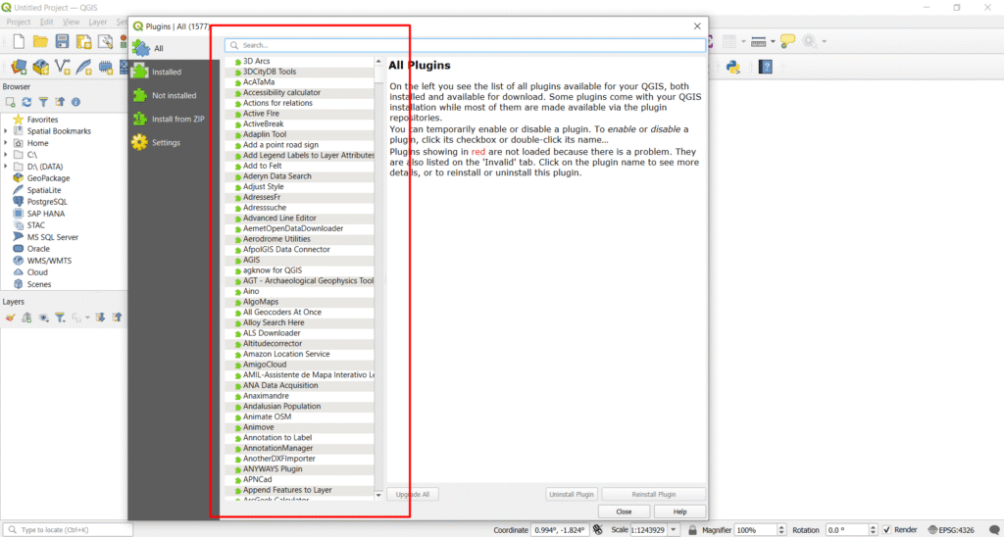
Task: Create a new Shapefile layer
Action: click(63, 67)
